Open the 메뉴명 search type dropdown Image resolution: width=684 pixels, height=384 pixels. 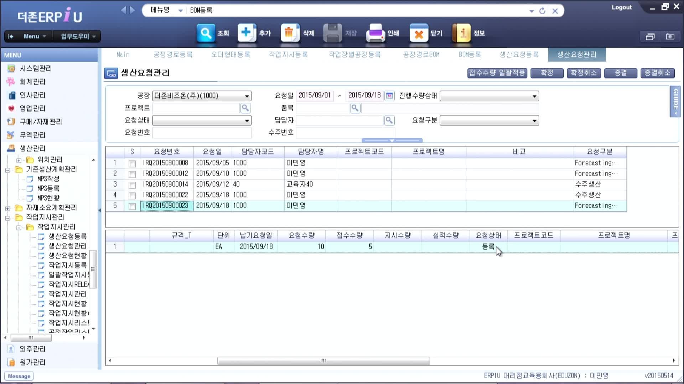(181, 11)
